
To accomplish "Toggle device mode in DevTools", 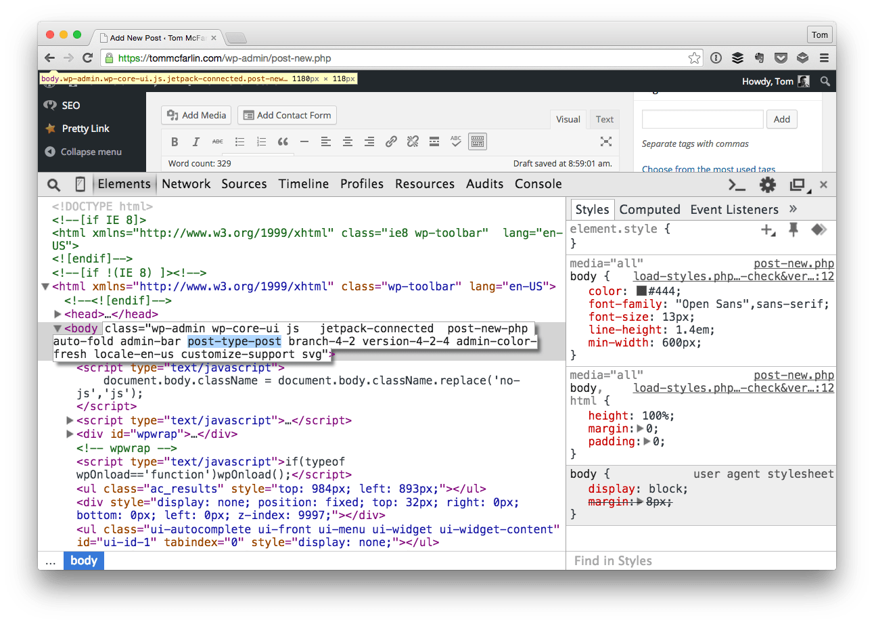I will pos(80,183).
